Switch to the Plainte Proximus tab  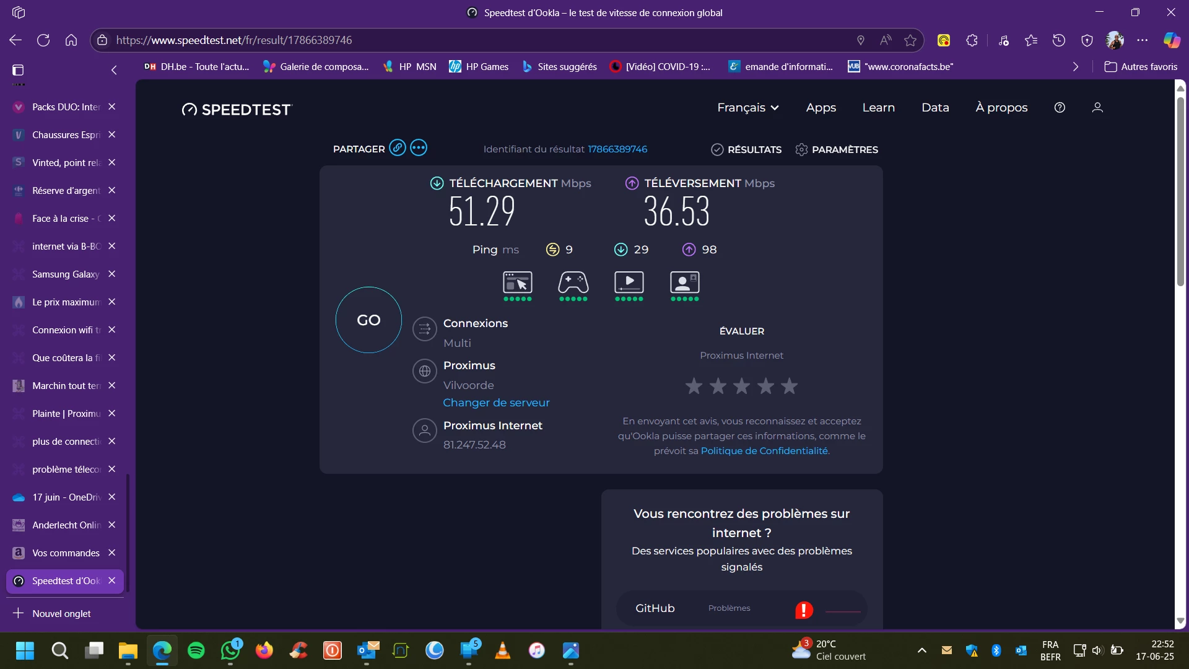(x=65, y=414)
